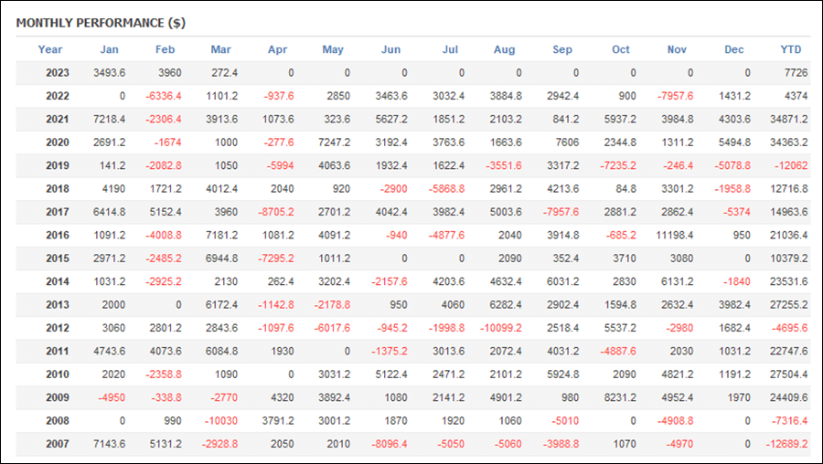Screen dimensions: 823x464
Task: Select the May column header
Action: pyautogui.click(x=333, y=50)
